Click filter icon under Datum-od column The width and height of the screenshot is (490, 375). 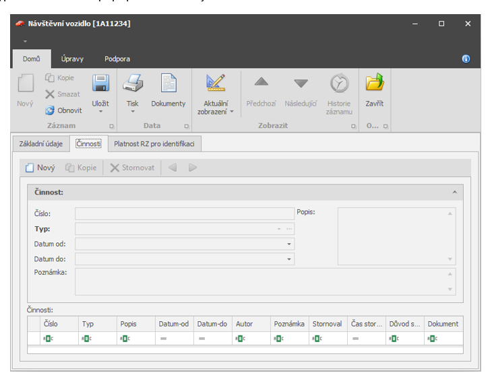[x=163, y=339]
